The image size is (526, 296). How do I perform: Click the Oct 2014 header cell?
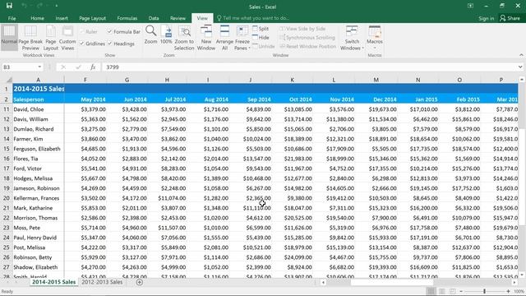[x=293, y=99]
